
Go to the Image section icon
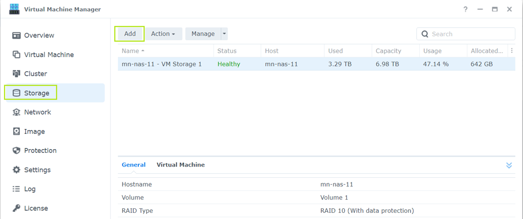point(16,131)
